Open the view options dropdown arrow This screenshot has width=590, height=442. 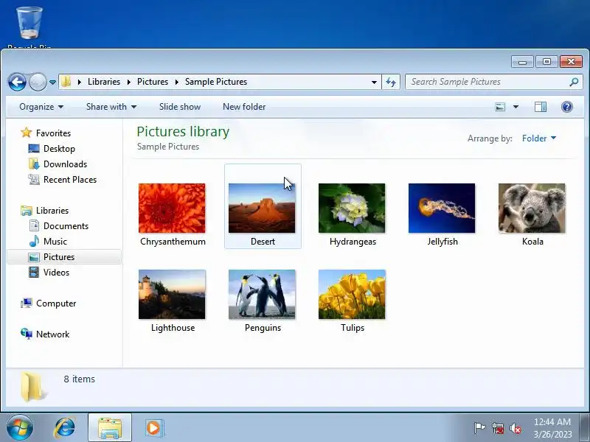[516, 107]
